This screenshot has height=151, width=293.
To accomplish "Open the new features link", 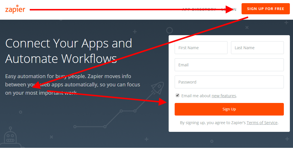I will pos(224,96).
